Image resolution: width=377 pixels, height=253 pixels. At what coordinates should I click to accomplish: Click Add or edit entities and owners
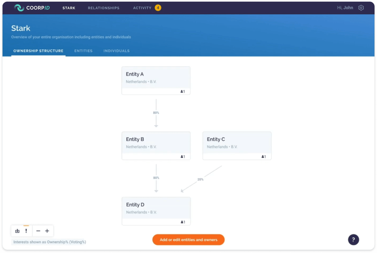point(188,240)
